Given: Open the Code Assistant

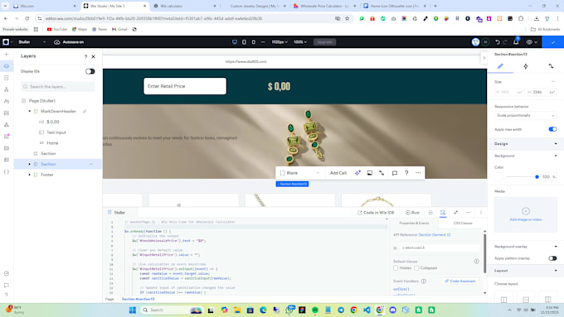Looking at the screenshot, I should pyautogui.click(x=460, y=281).
